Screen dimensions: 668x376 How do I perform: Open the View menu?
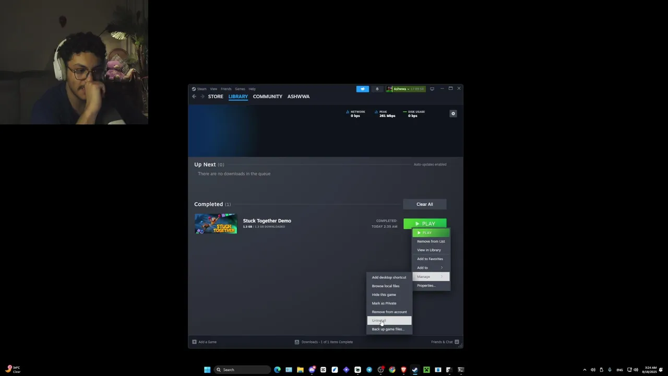[x=213, y=89]
